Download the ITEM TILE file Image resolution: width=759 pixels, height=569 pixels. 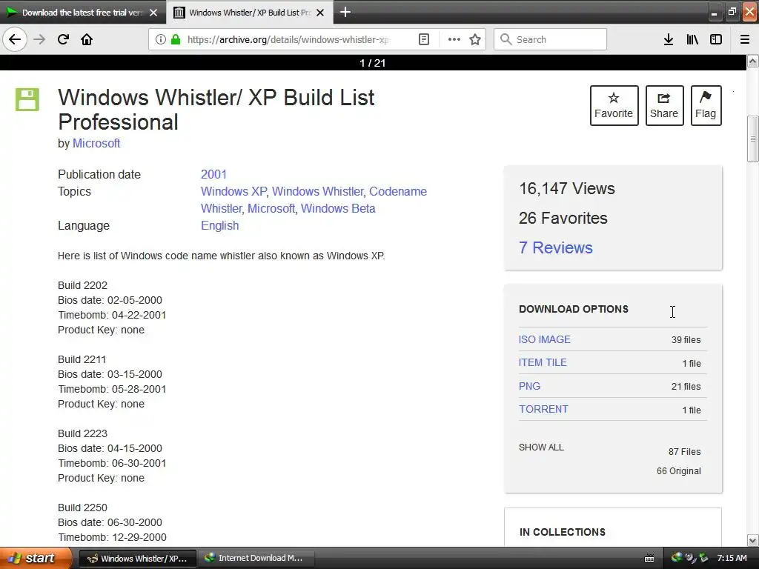pyautogui.click(x=543, y=362)
